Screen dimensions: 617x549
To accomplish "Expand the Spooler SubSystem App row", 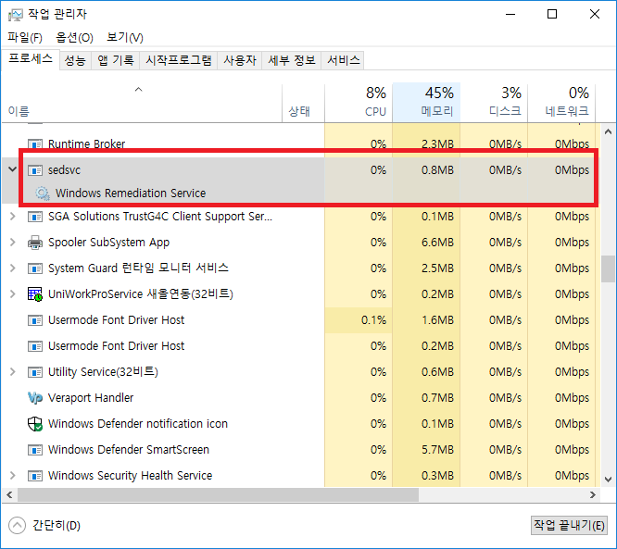I will (x=13, y=243).
